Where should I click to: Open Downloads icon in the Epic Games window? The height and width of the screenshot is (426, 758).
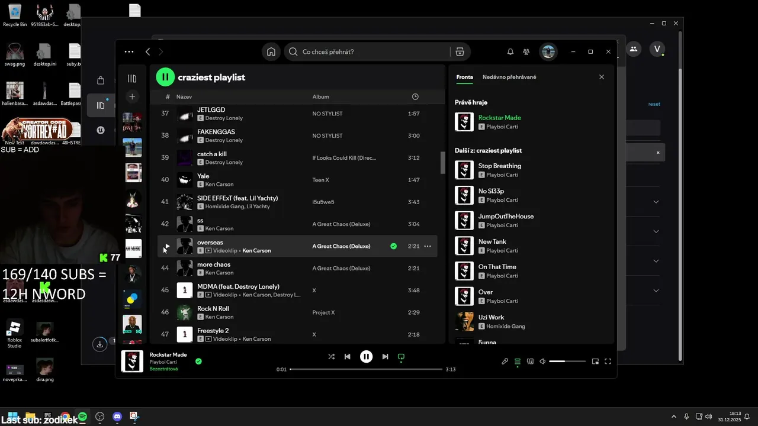[100, 343]
